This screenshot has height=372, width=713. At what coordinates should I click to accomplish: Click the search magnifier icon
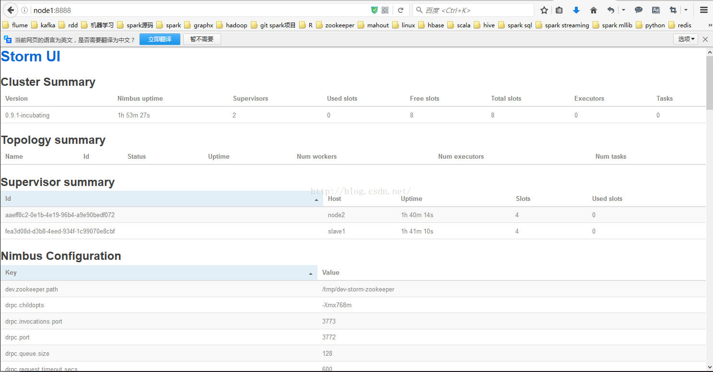[x=419, y=10]
